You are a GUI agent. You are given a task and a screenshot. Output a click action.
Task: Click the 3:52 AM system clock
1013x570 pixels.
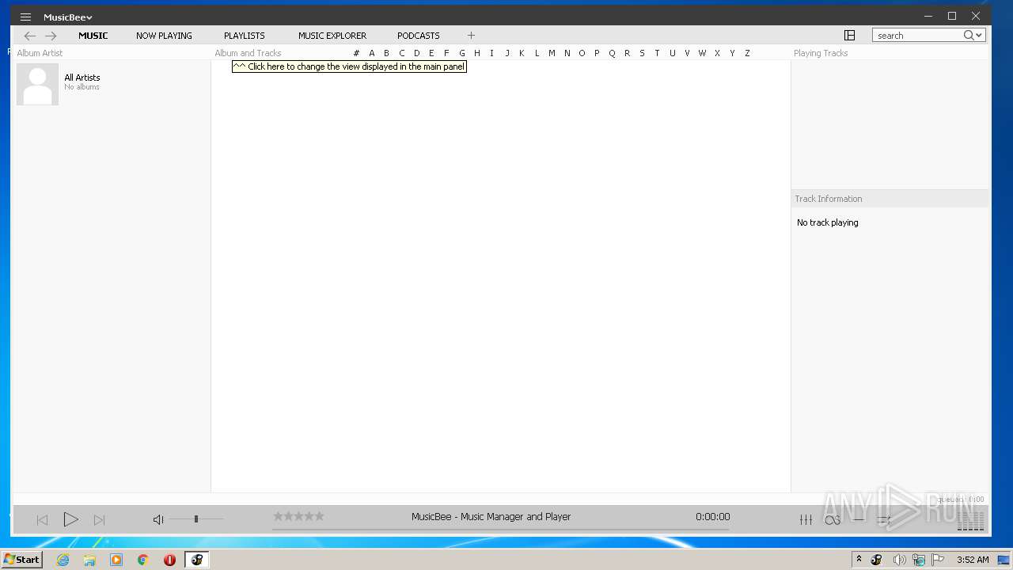coord(973,560)
